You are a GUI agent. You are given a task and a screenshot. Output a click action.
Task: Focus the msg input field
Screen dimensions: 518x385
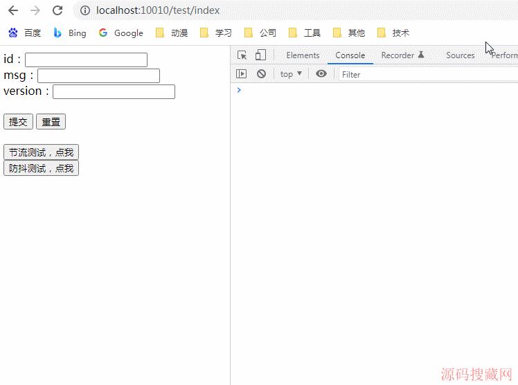click(98, 75)
